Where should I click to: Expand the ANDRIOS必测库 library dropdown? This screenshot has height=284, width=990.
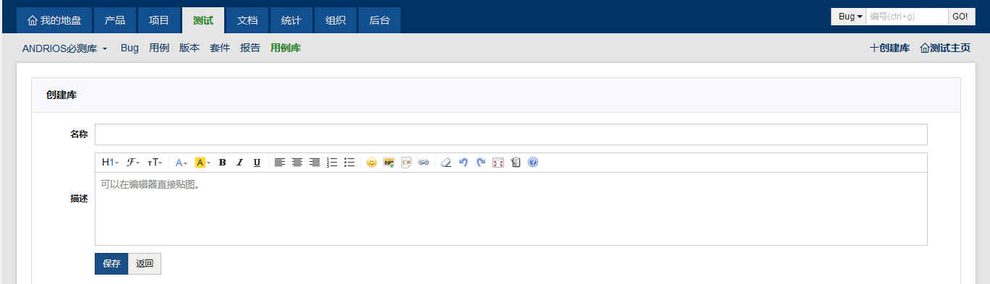(65, 48)
